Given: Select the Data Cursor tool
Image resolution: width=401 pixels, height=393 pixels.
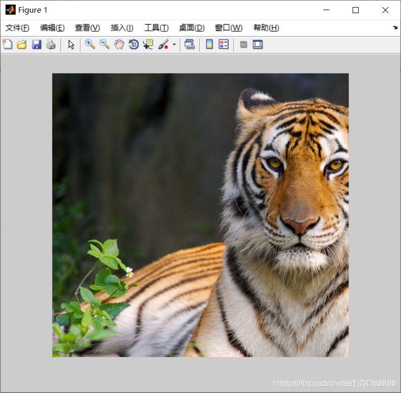Looking at the screenshot, I should 148,44.
